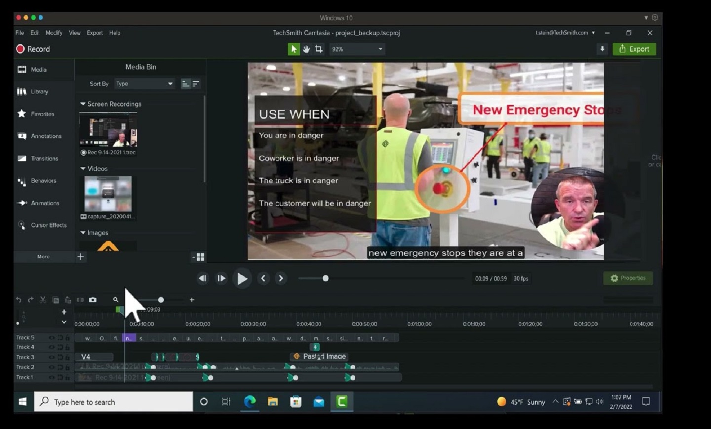Viewport: 711px width, 429px height.
Task: Open Windows Start menu
Action: pyautogui.click(x=23, y=402)
